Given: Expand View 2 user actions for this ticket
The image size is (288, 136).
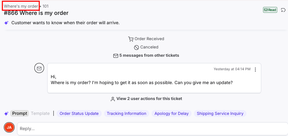Looking at the screenshot, I should pos(149,99).
